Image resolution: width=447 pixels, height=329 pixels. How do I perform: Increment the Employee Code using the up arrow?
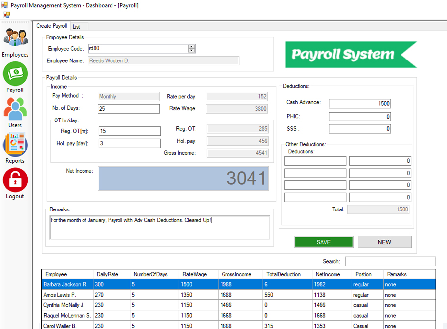click(191, 46)
